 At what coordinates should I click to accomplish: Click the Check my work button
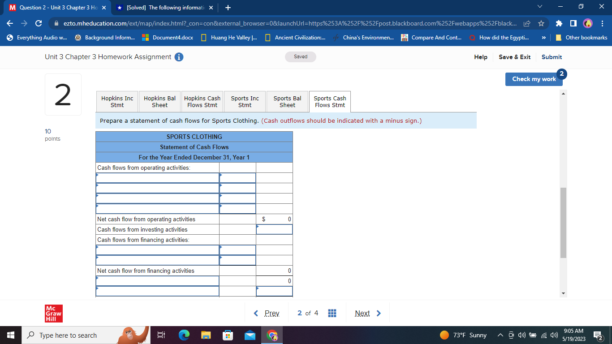click(x=534, y=79)
